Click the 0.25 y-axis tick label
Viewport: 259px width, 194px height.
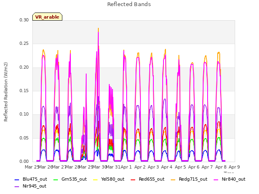click(24, 44)
